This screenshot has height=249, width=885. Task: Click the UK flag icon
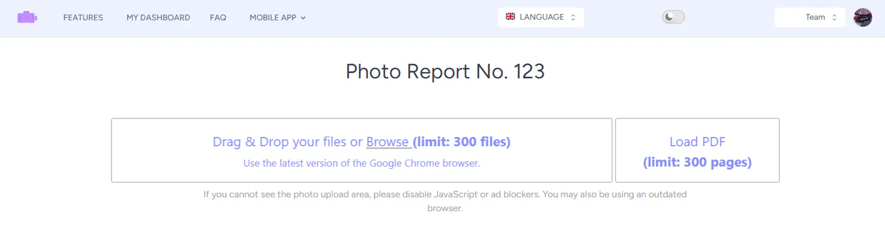click(510, 17)
